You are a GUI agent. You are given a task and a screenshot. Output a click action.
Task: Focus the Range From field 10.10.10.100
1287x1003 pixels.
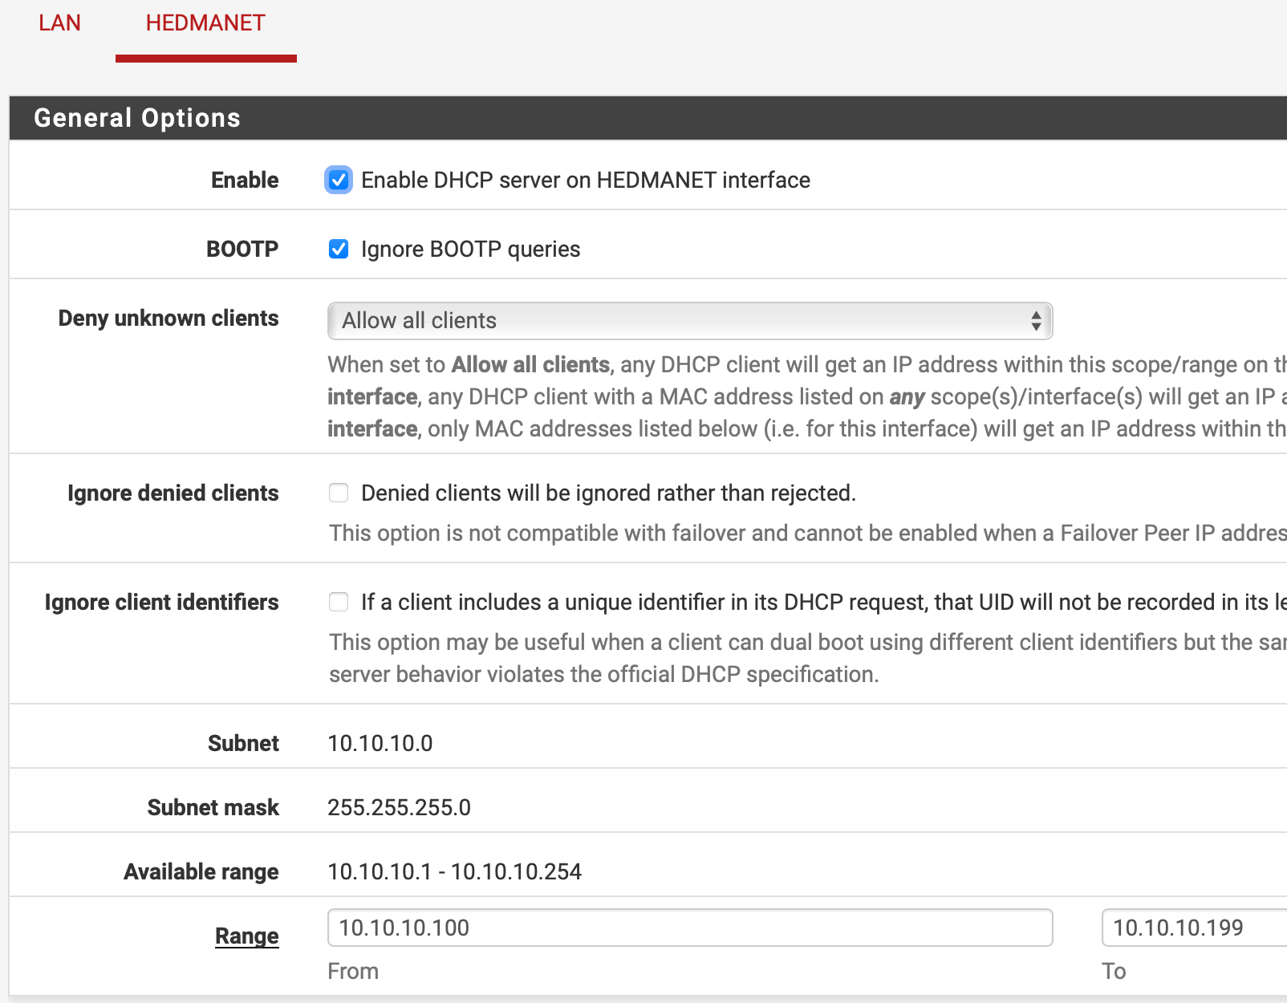(x=689, y=928)
